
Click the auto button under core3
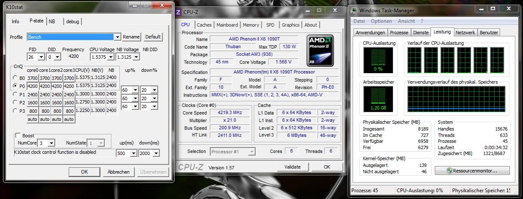(x=69, y=119)
